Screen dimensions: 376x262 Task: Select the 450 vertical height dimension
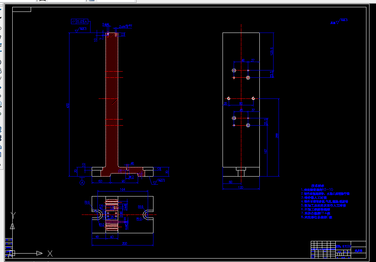(x=68, y=106)
